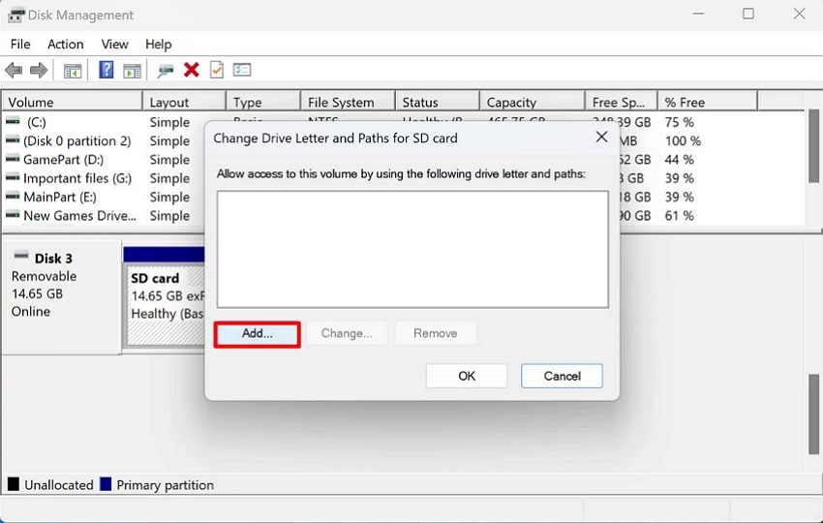Click the Disk 3 drive icon

click(x=21, y=256)
